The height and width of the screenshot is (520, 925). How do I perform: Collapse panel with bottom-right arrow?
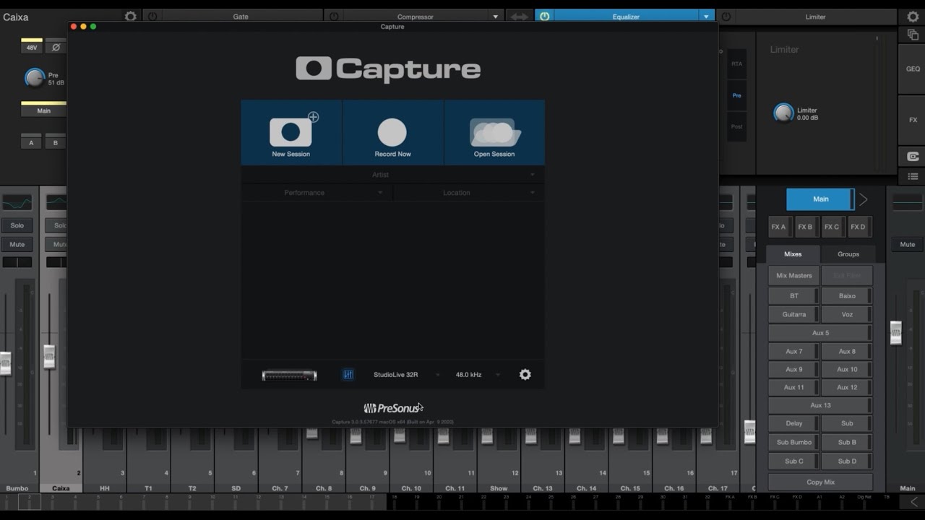pyautogui.click(x=913, y=502)
